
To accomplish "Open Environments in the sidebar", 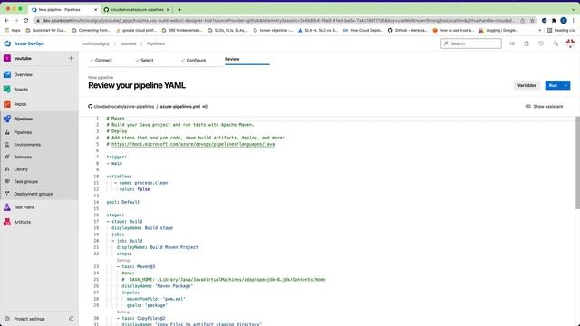I will coord(27,145).
